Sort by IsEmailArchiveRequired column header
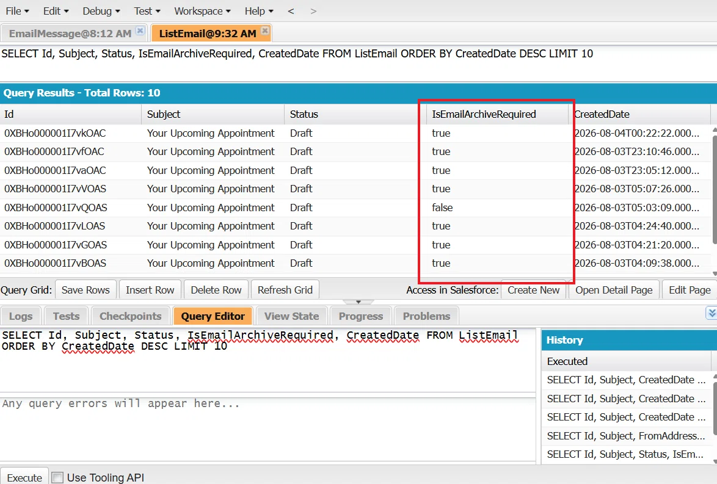 [498, 114]
